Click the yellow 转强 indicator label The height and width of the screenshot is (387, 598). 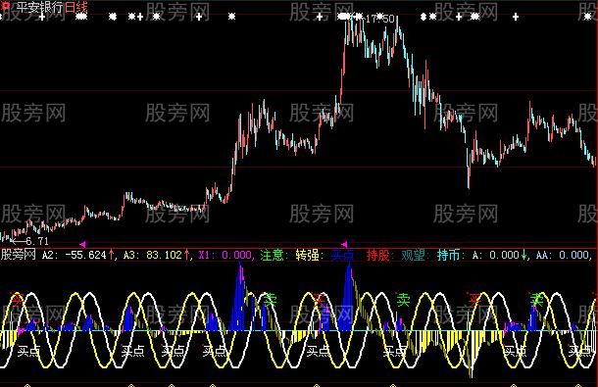coord(309,255)
